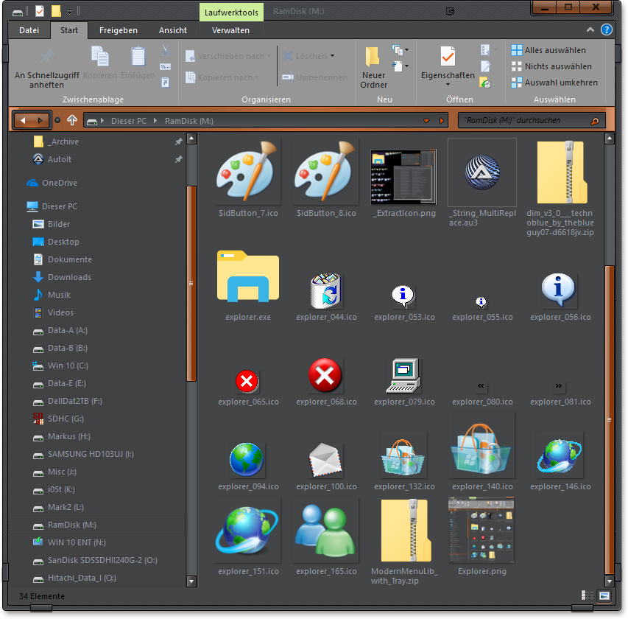
Task: Switch to details view in status bar
Action: coord(588,595)
